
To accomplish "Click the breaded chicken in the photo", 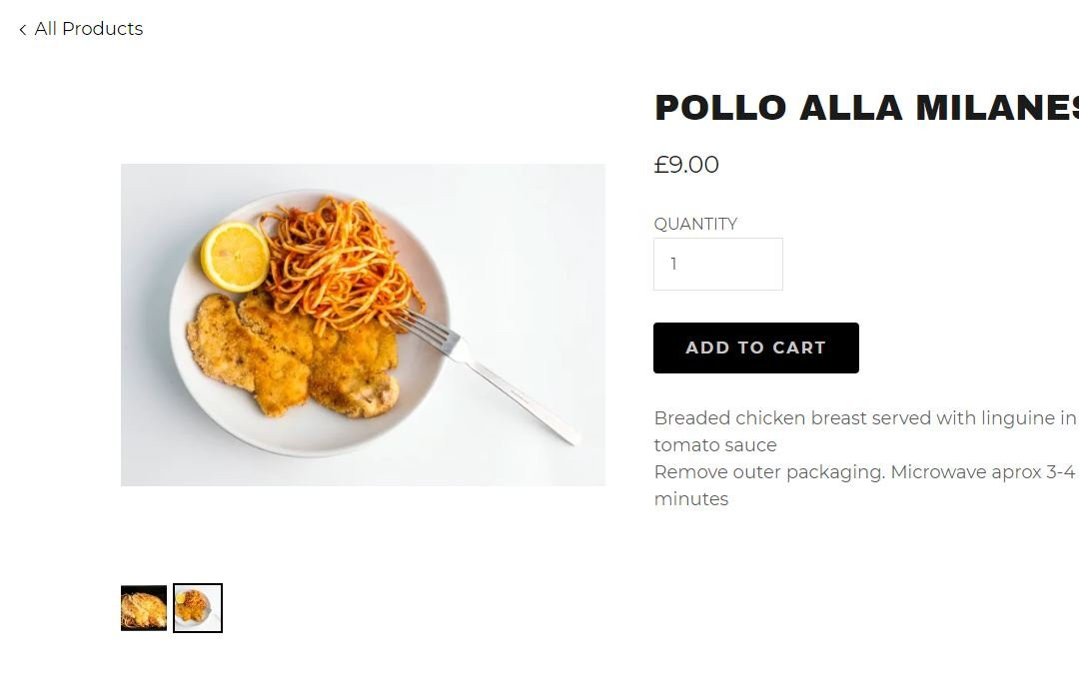I will pyautogui.click(x=293, y=354).
